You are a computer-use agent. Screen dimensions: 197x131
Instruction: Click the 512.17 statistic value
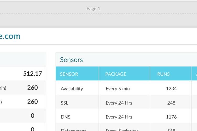tap(33, 74)
